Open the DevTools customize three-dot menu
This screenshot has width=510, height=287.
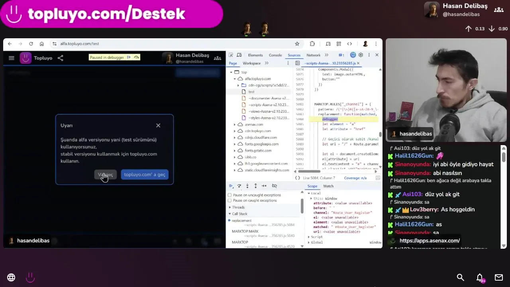tap(369, 55)
